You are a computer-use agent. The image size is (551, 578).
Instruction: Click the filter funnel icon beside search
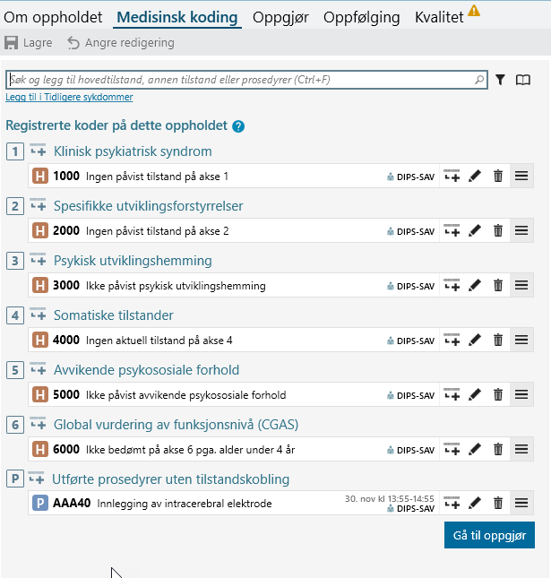tap(500, 80)
